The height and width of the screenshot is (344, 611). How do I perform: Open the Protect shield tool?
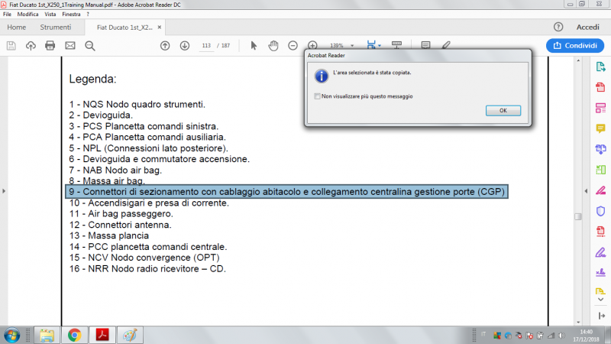600,211
